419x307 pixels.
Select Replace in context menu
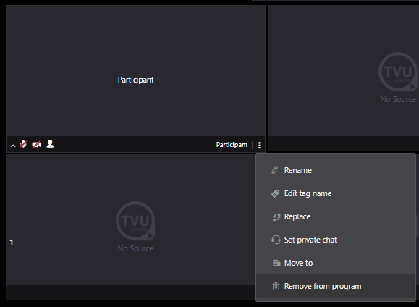336,216
